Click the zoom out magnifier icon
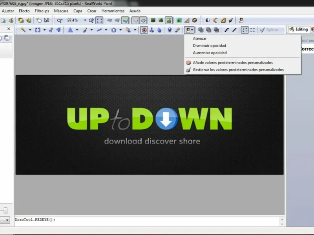Viewport: 314px width, 235px height. tap(60, 20)
